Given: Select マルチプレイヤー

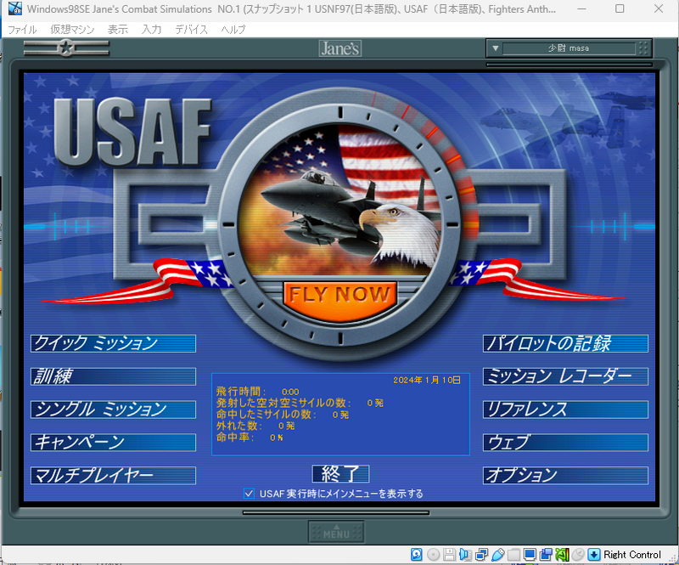Looking at the screenshot, I should [x=113, y=475].
